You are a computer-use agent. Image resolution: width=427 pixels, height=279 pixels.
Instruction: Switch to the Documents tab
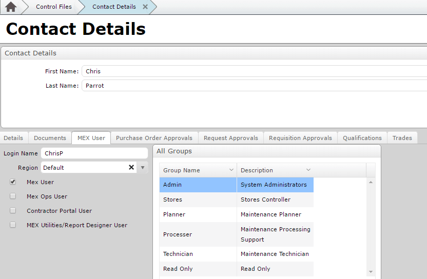pyautogui.click(x=50, y=138)
